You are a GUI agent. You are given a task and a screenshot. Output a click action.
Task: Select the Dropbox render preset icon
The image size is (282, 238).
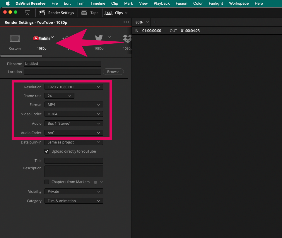(x=127, y=39)
